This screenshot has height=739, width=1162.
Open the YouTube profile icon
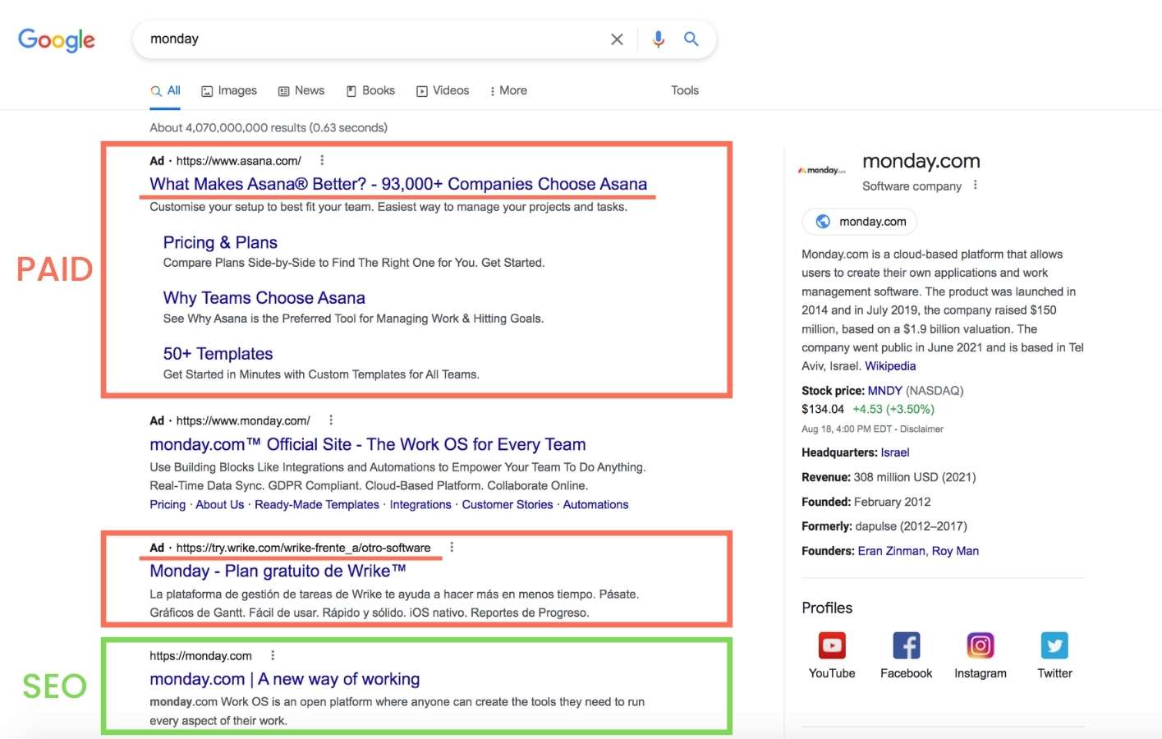pos(832,645)
